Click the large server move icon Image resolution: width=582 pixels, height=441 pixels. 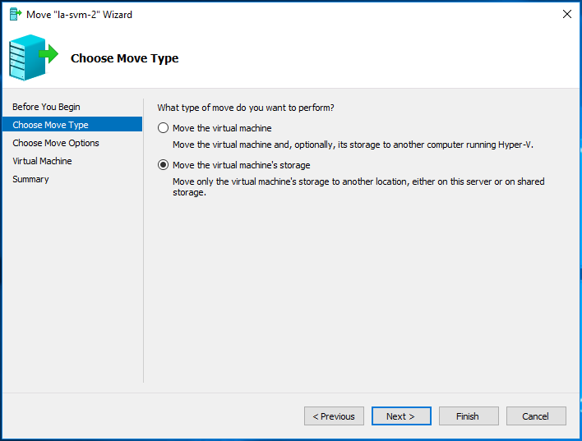[34, 57]
